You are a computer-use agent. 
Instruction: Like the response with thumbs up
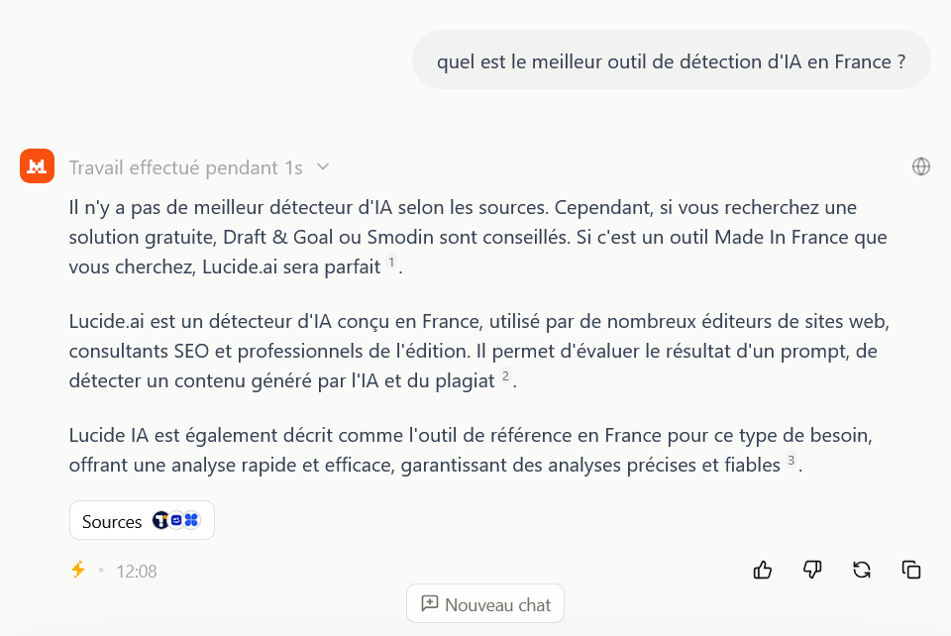(x=763, y=570)
